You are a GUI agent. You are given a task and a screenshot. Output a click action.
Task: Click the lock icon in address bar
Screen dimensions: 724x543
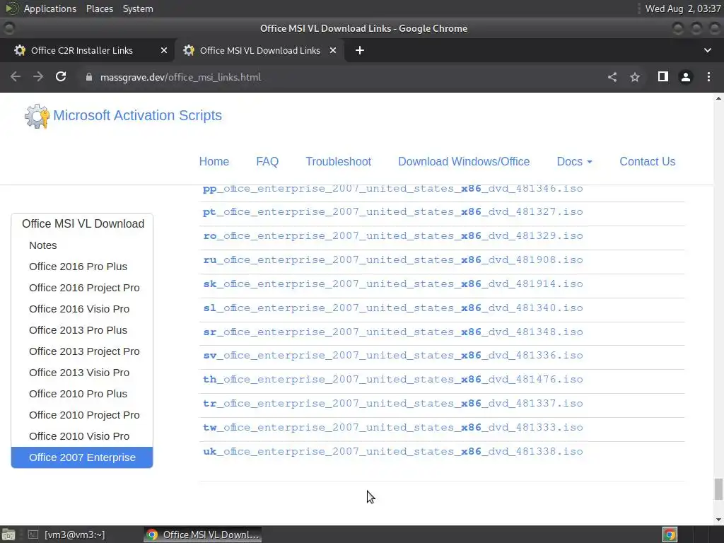click(x=89, y=77)
